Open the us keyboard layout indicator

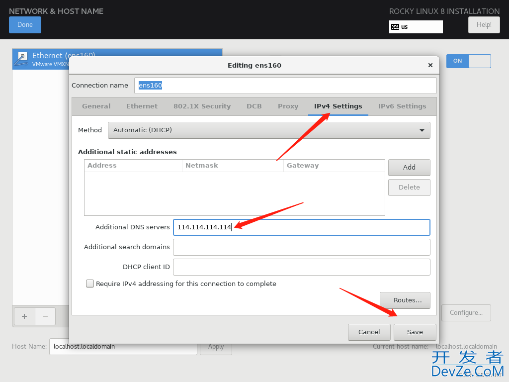coord(416,27)
